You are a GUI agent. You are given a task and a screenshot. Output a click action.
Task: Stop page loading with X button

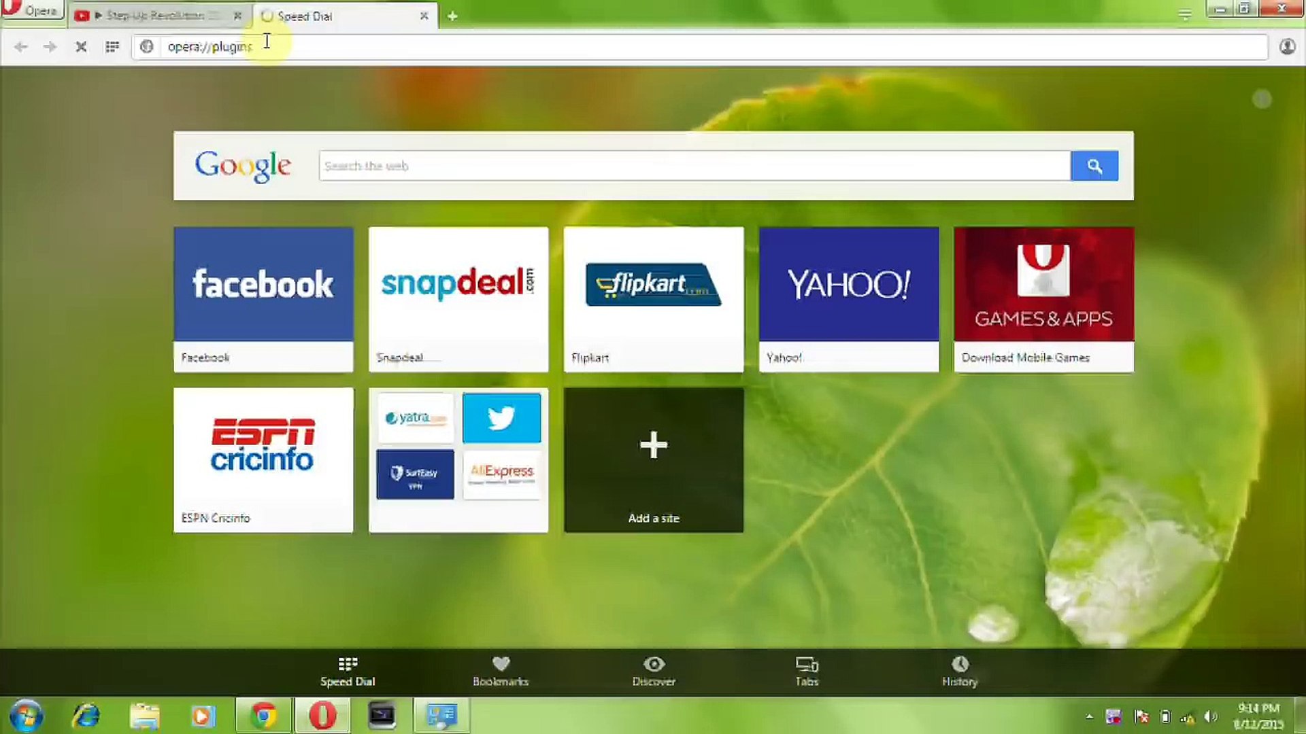81,46
